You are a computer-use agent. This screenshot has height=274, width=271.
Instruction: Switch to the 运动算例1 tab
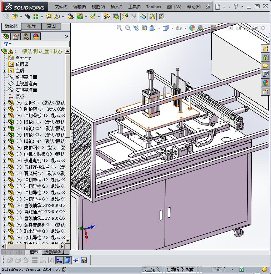pos(56,252)
